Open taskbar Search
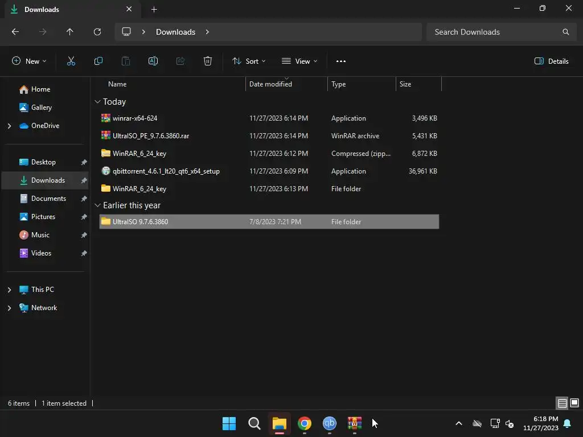The width and height of the screenshot is (583, 437). coord(254,423)
